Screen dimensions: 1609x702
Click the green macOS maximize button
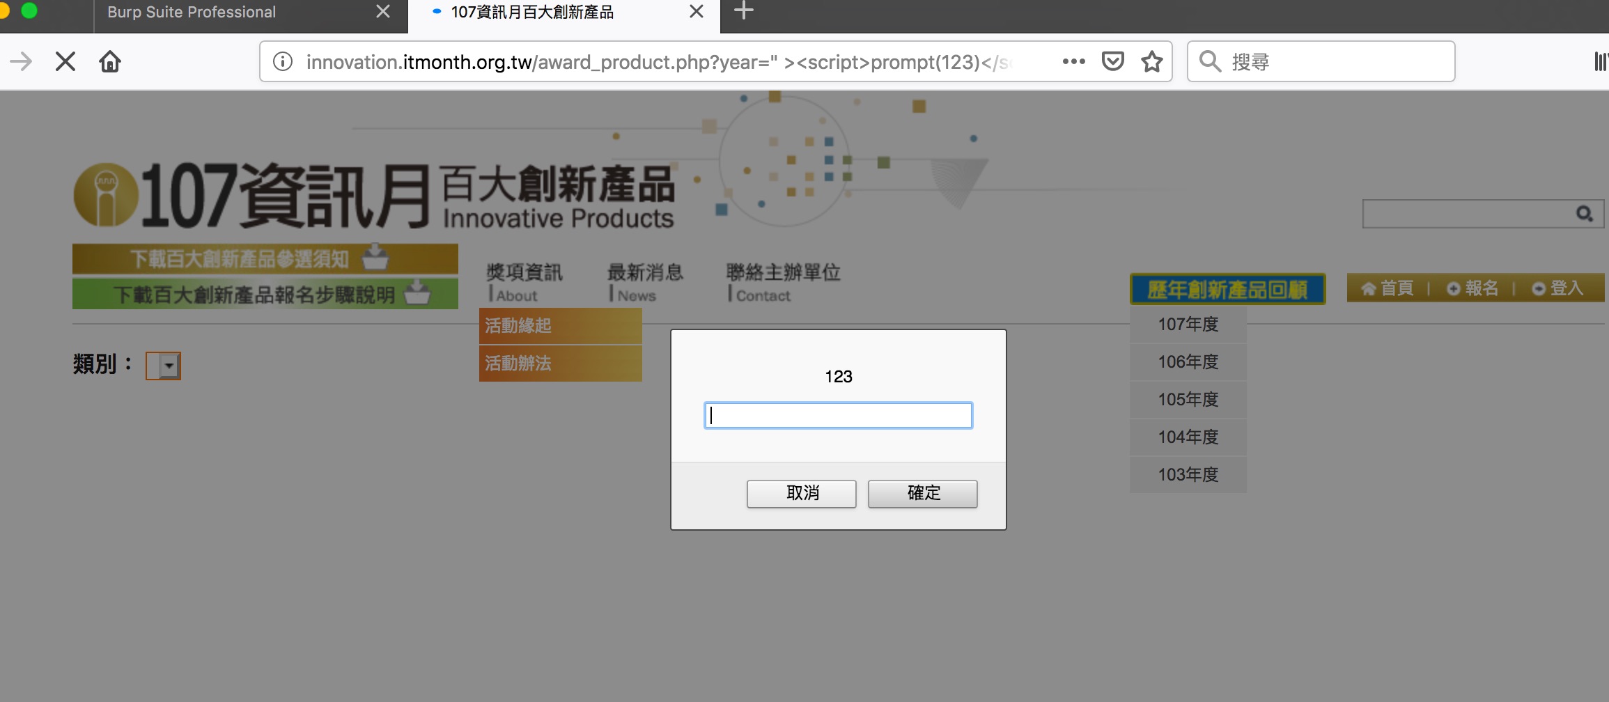coord(29,10)
